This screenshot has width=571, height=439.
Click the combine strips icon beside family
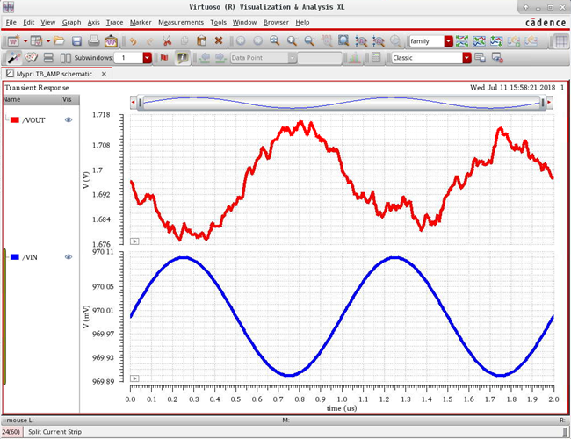[x=480, y=41]
